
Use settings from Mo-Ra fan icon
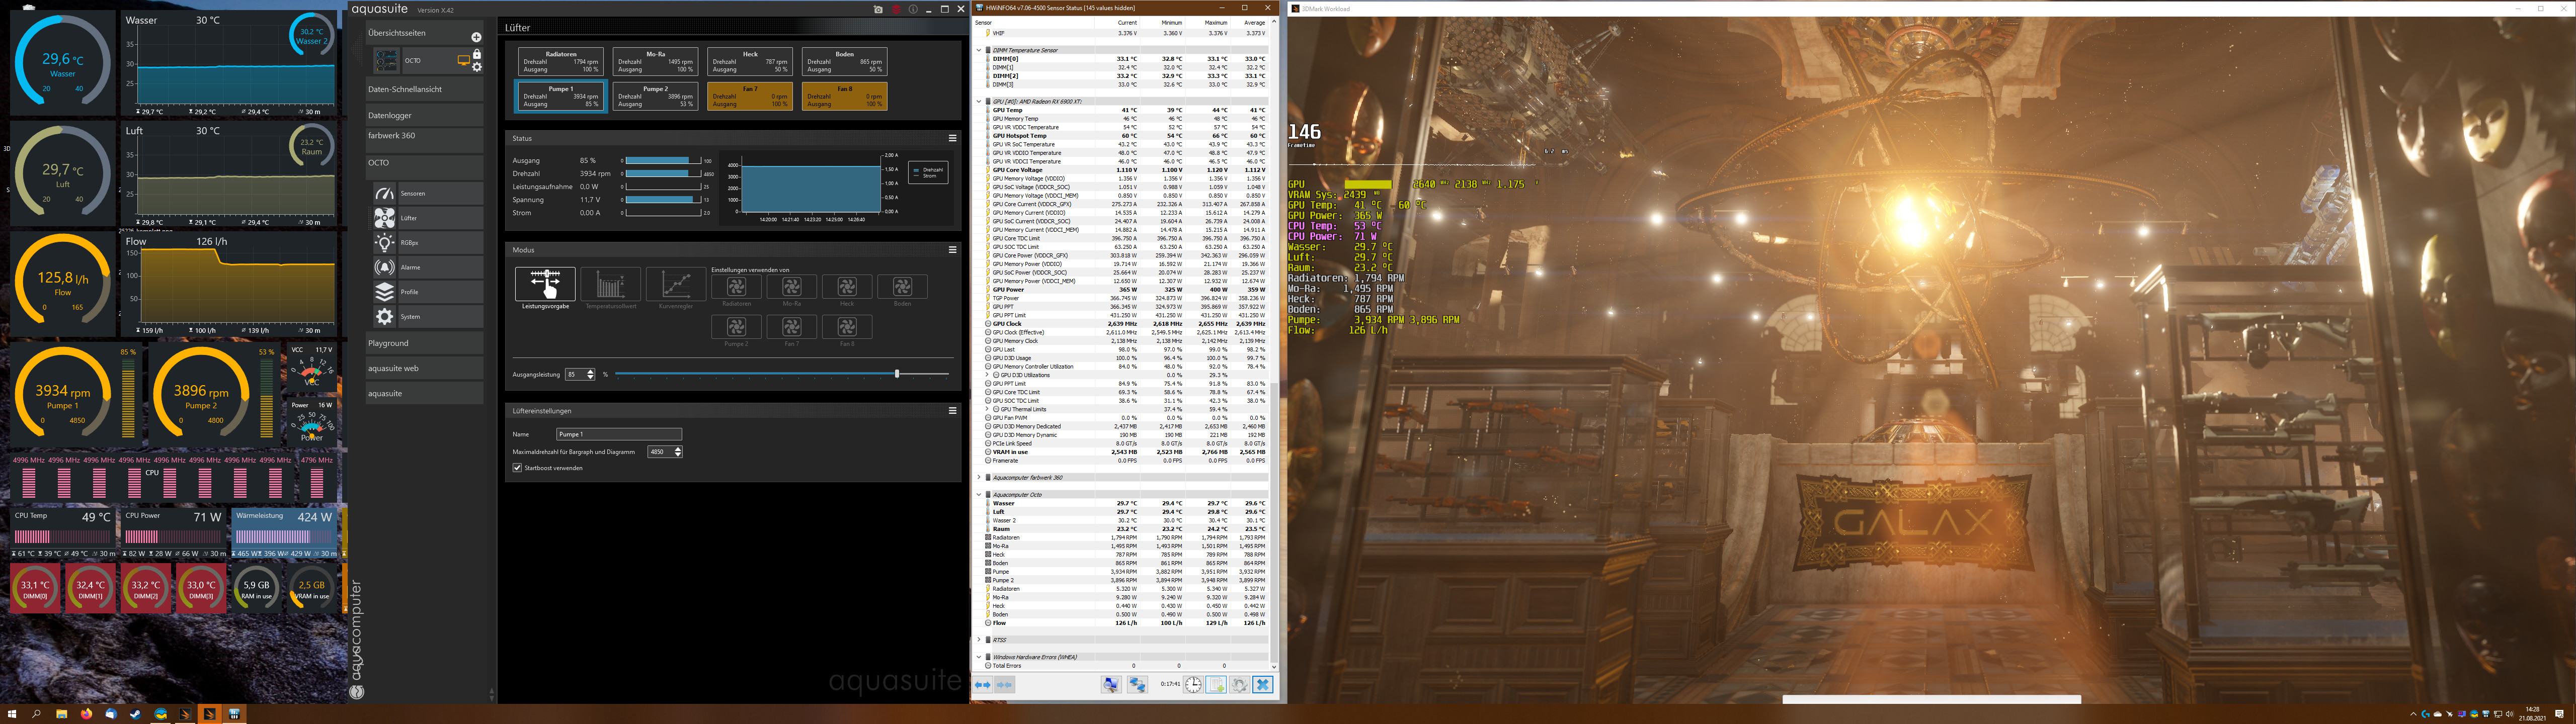click(792, 287)
